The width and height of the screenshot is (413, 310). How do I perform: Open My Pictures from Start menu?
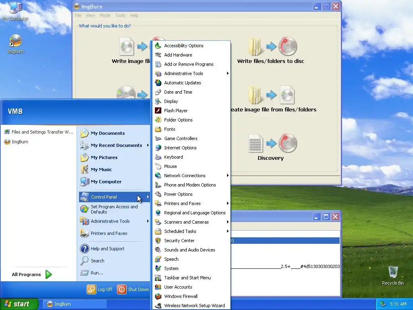115,157
